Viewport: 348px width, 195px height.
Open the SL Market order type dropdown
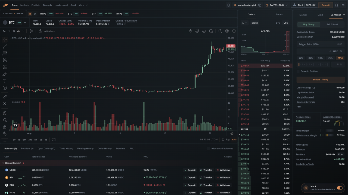point(338,15)
